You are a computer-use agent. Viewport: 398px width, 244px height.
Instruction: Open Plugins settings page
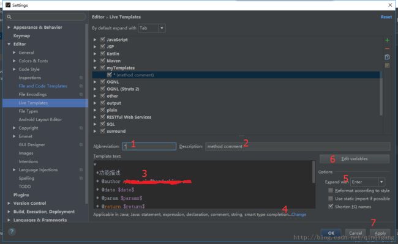(x=21, y=195)
